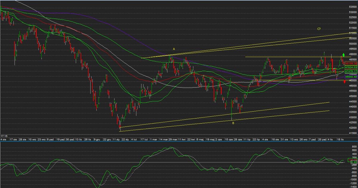Click the 800 level on oscillator axis

[x=354, y=147]
